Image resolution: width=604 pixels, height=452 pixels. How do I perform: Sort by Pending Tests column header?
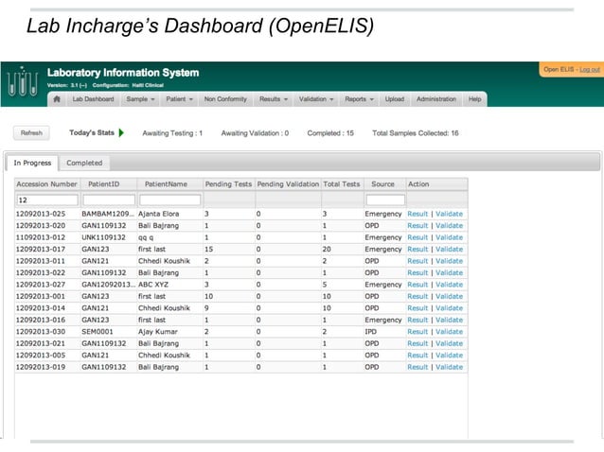[228, 184]
